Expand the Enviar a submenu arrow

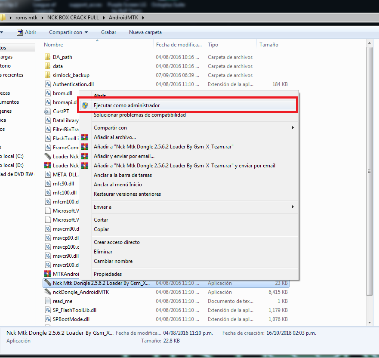click(293, 207)
